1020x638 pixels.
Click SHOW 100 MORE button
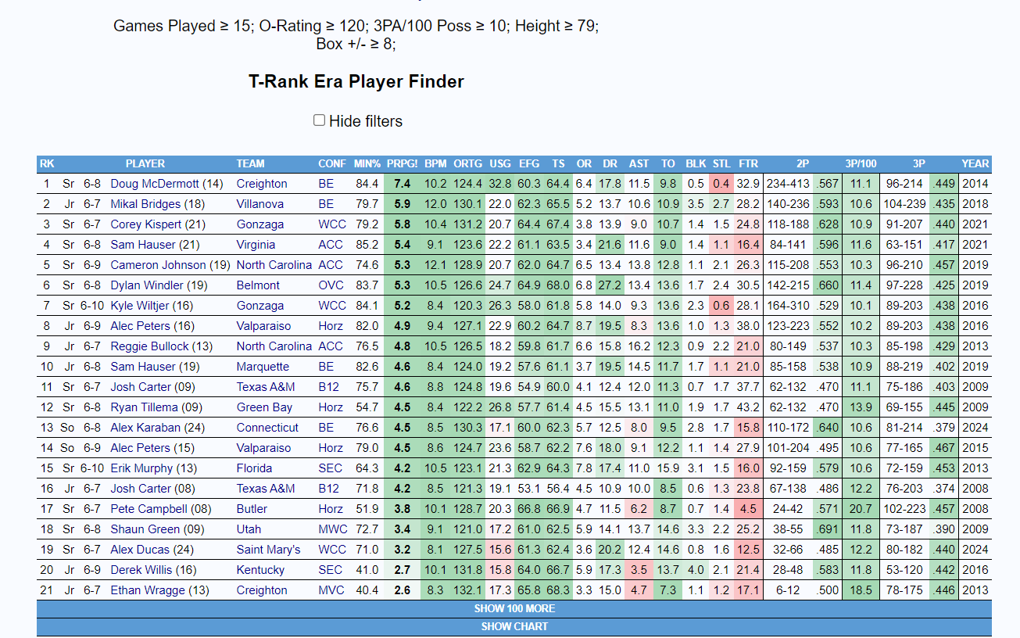point(514,608)
